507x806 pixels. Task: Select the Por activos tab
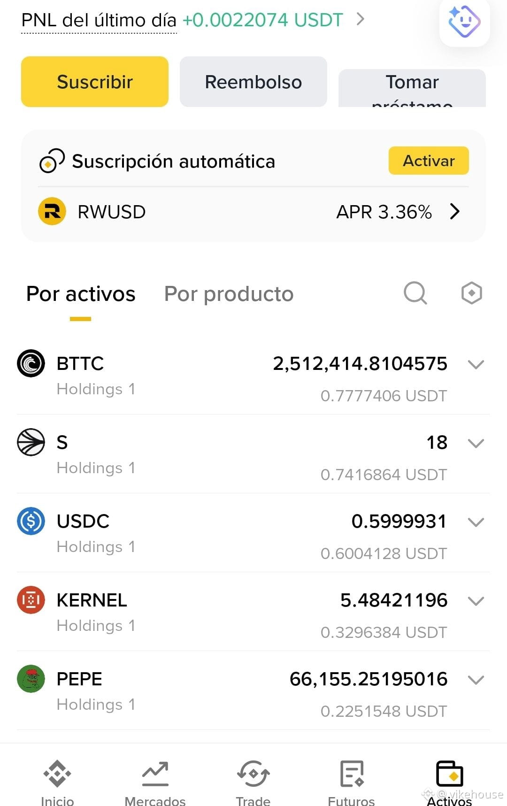coord(81,294)
